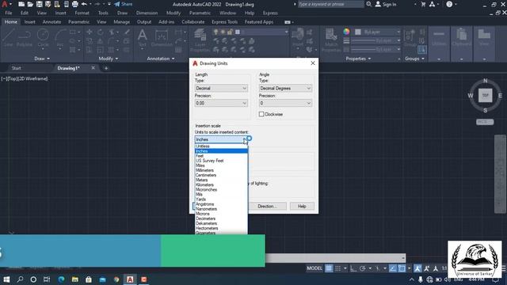Toggle snap mode dotted grid icon
This screenshot has height=285, width=507.
pyautogui.click(x=338, y=268)
